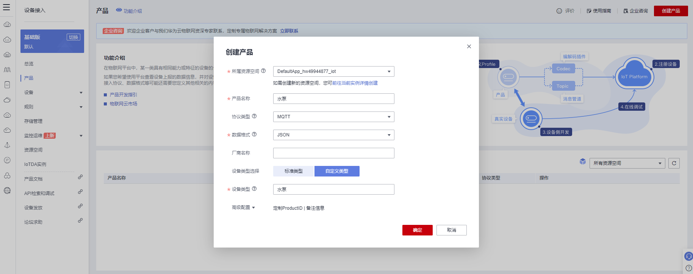
Task: Open the 所有资源空间 filter dropdown
Action: (x=627, y=163)
